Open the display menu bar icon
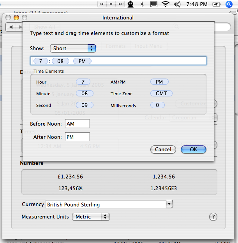Image resolution: width=238 pixels, height=243 pixels. (154, 4)
